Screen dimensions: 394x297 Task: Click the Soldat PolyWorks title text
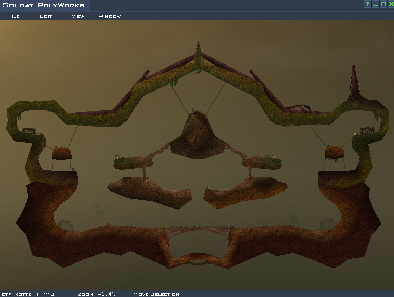point(44,6)
